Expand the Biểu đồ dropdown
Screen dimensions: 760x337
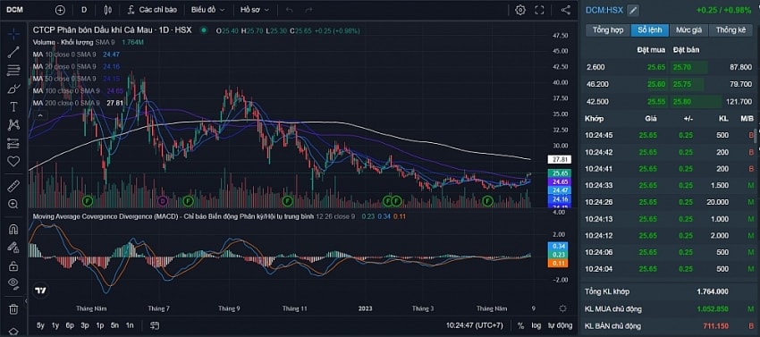pos(208,10)
